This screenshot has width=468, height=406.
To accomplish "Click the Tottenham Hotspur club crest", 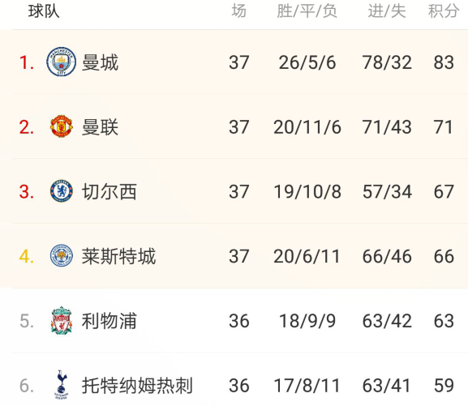I will [x=61, y=385].
